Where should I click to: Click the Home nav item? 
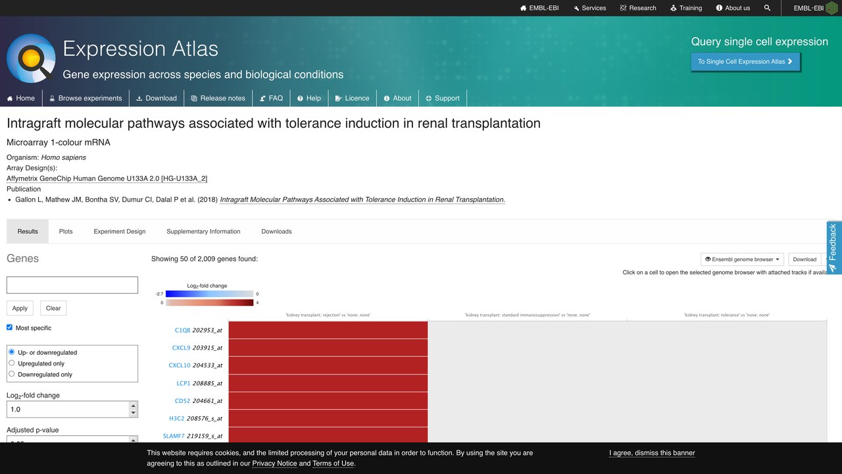[x=21, y=98]
